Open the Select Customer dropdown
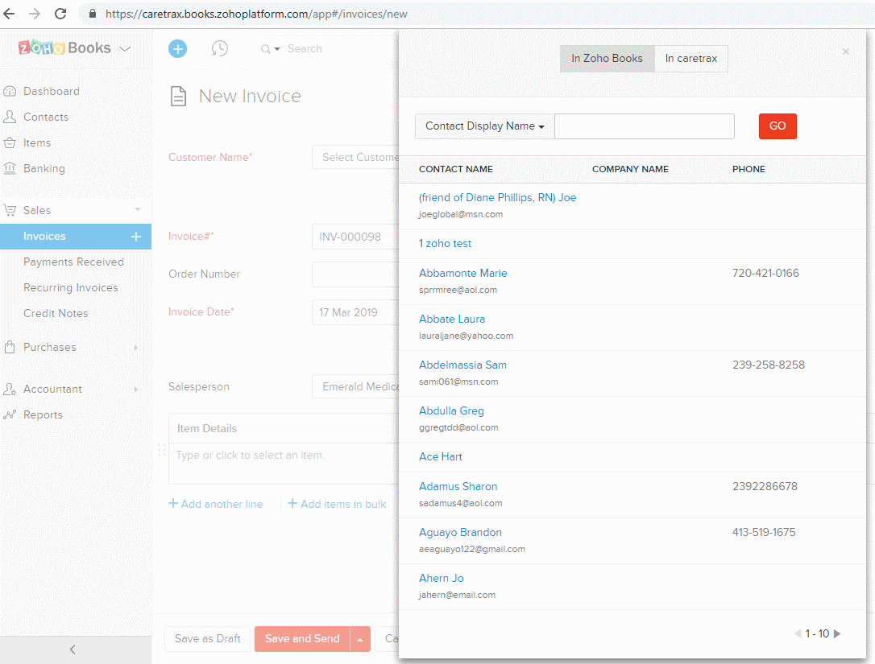 point(355,157)
